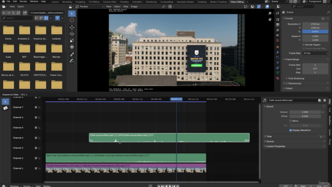Viewport: 332px width, 187px height.
Task: Open the Audacity folder
Action: coord(57,32)
